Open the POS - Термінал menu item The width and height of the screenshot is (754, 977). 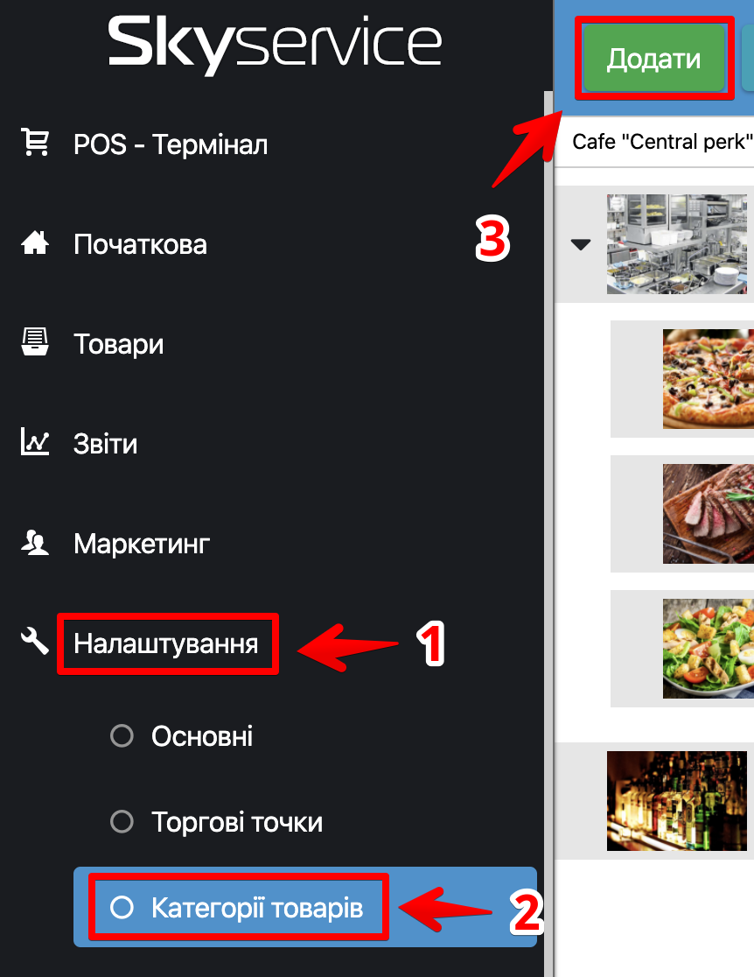171,144
